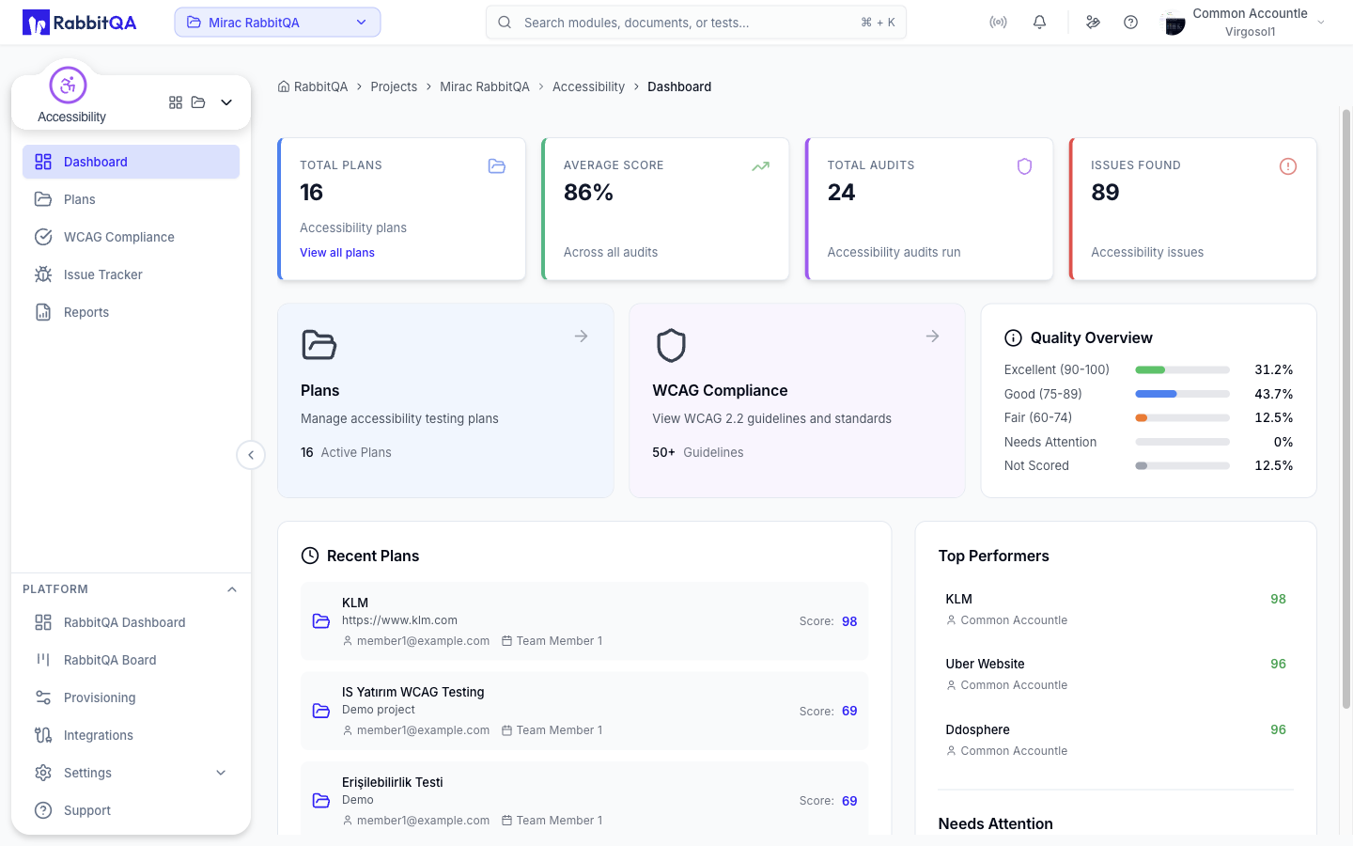Click the Good (75-89) progress bar
This screenshot has width=1353, height=846.
1182,394
